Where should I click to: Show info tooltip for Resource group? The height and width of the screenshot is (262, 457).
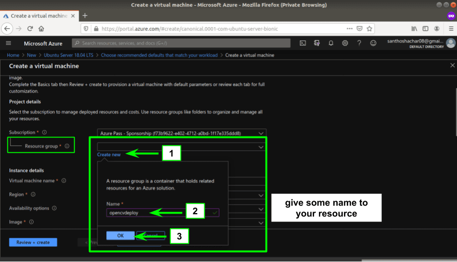pyautogui.click(x=67, y=146)
